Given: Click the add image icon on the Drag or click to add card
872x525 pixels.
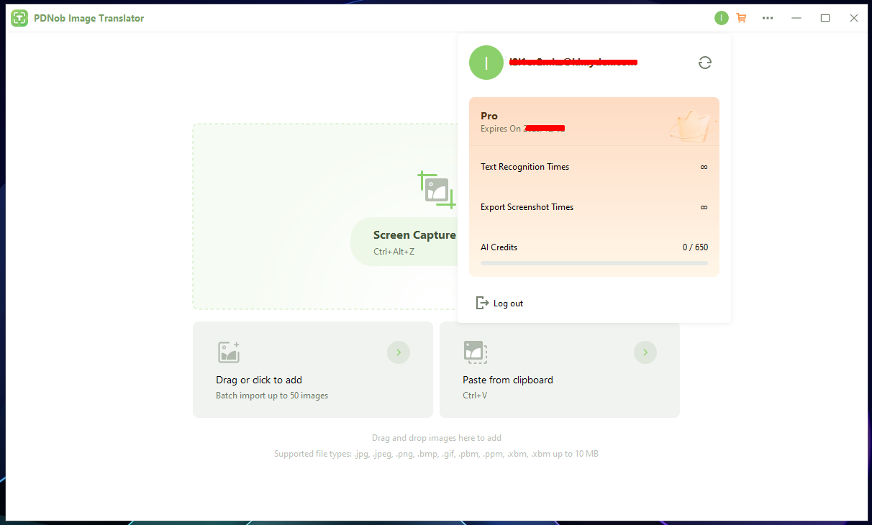Looking at the screenshot, I should 229,352.
